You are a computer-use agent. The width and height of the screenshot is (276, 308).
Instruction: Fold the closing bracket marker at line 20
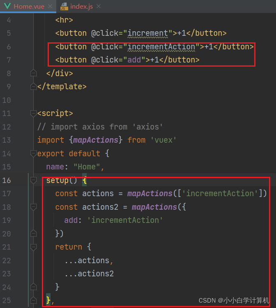(x=34, y=233)
